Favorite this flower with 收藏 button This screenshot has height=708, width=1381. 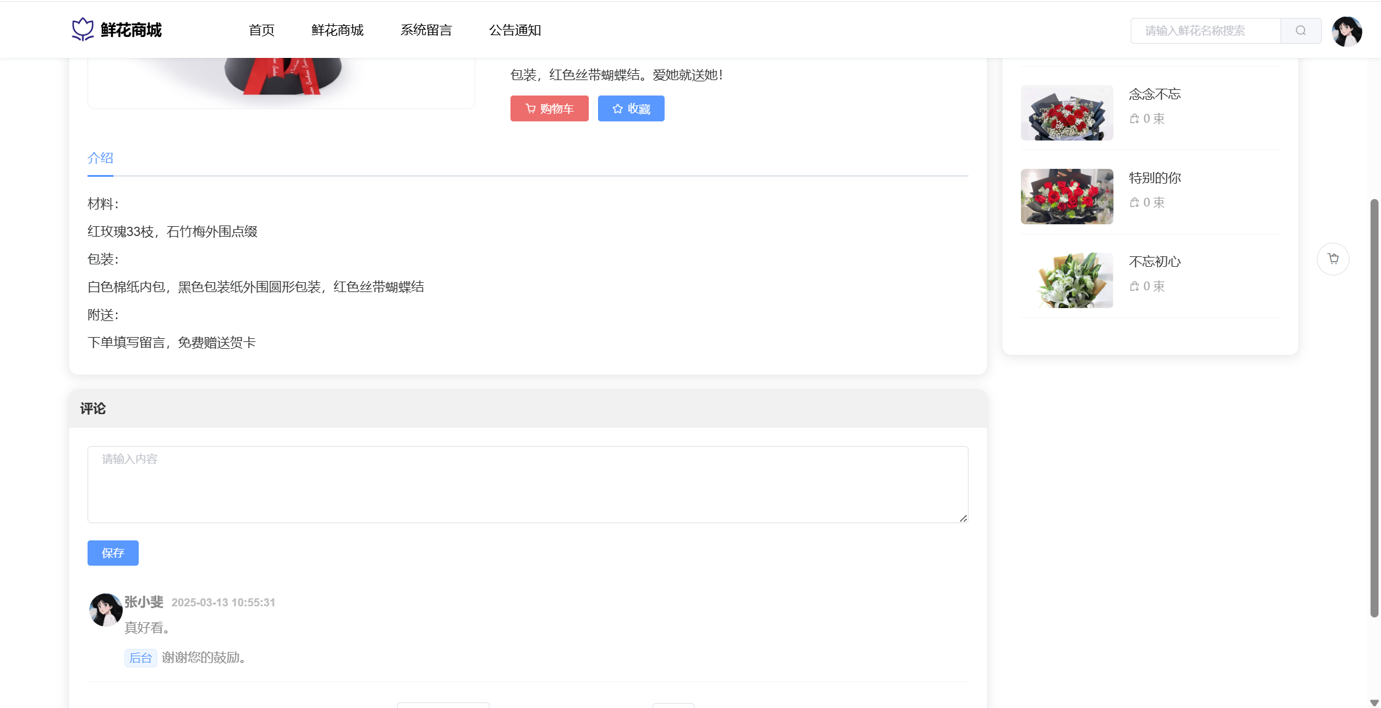(x=631, y=108)
